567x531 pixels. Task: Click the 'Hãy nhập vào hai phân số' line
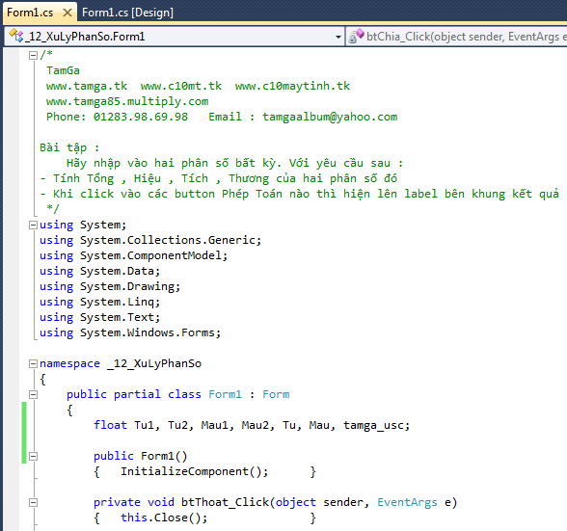234,163
